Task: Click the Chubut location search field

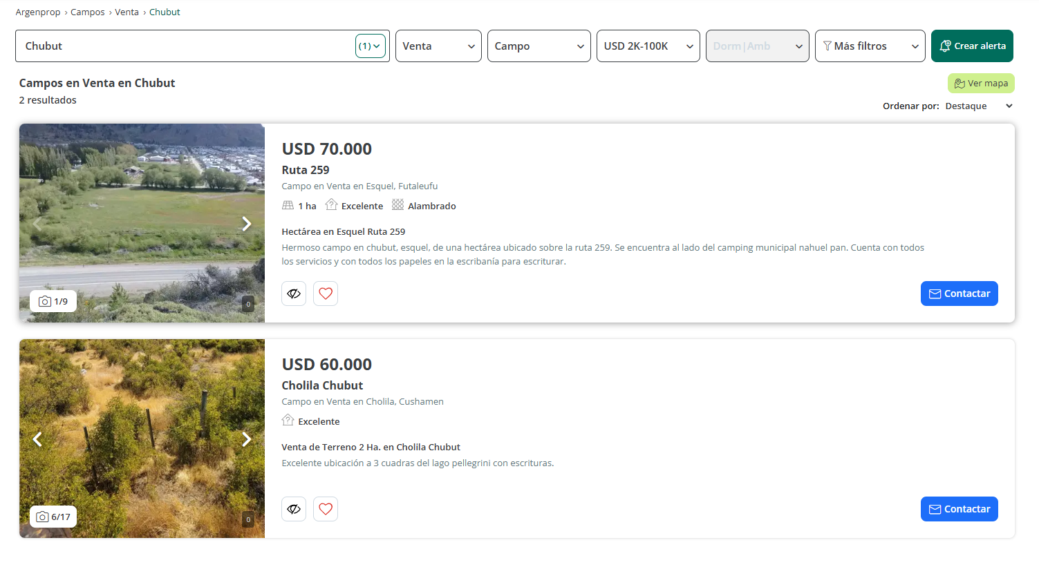Action: pyautogui.click(x=183, y=46)
